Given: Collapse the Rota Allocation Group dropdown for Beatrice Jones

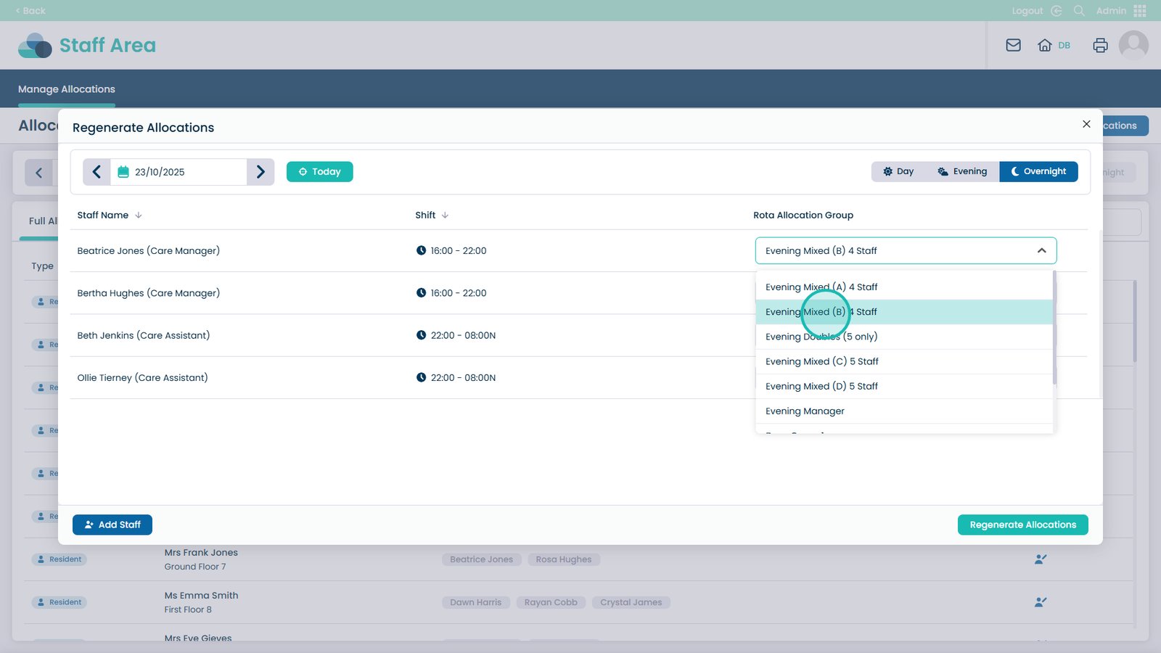Looking at the screenshot, I should pyautogui.click(x=1041, y=251).
